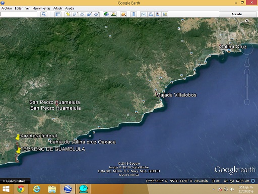Toggle sunlight across the landscape

[113, 14]
